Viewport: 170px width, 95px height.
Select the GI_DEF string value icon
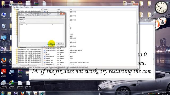click(45, 54)
